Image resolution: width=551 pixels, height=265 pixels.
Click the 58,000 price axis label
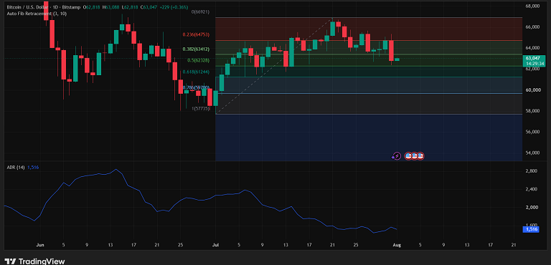pyautogui.click(x=532, y=111)
